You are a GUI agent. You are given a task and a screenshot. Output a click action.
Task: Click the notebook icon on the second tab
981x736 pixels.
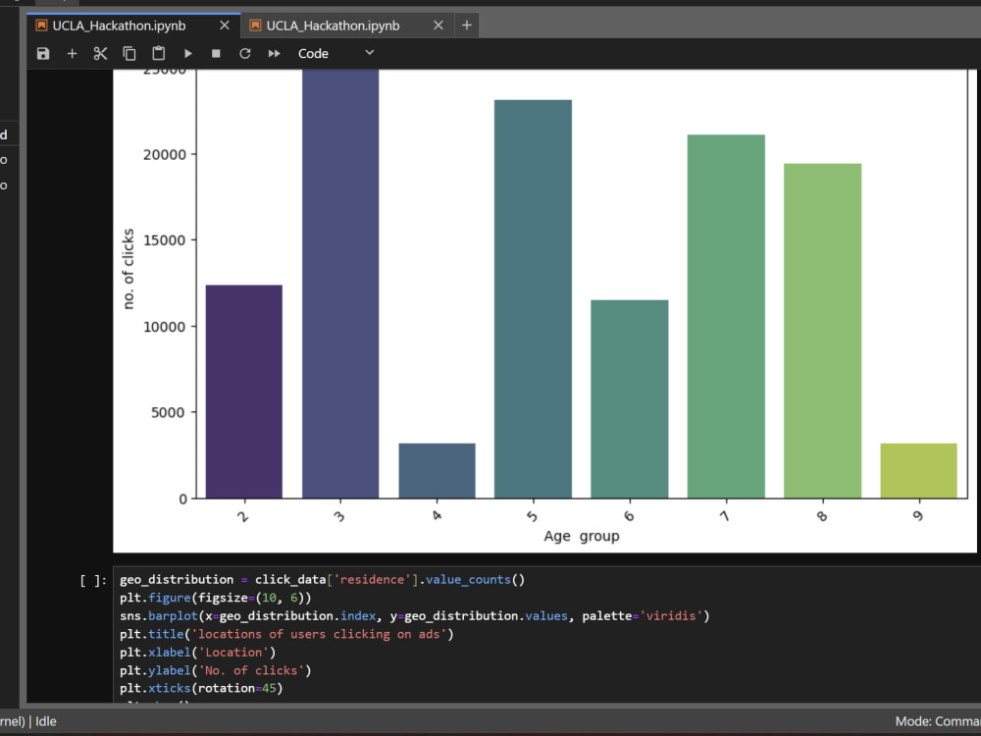click(x=255, y=26)
